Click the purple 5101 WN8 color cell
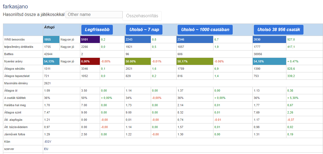The width and height of the screenshot is (323, 154). [90, 39]
